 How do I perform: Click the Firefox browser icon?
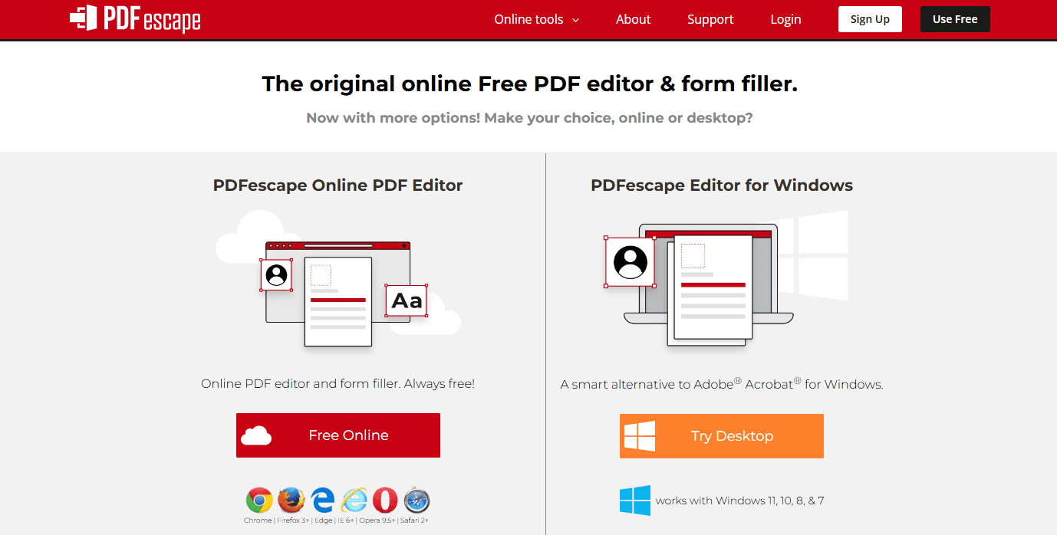(x=291, y=501)
